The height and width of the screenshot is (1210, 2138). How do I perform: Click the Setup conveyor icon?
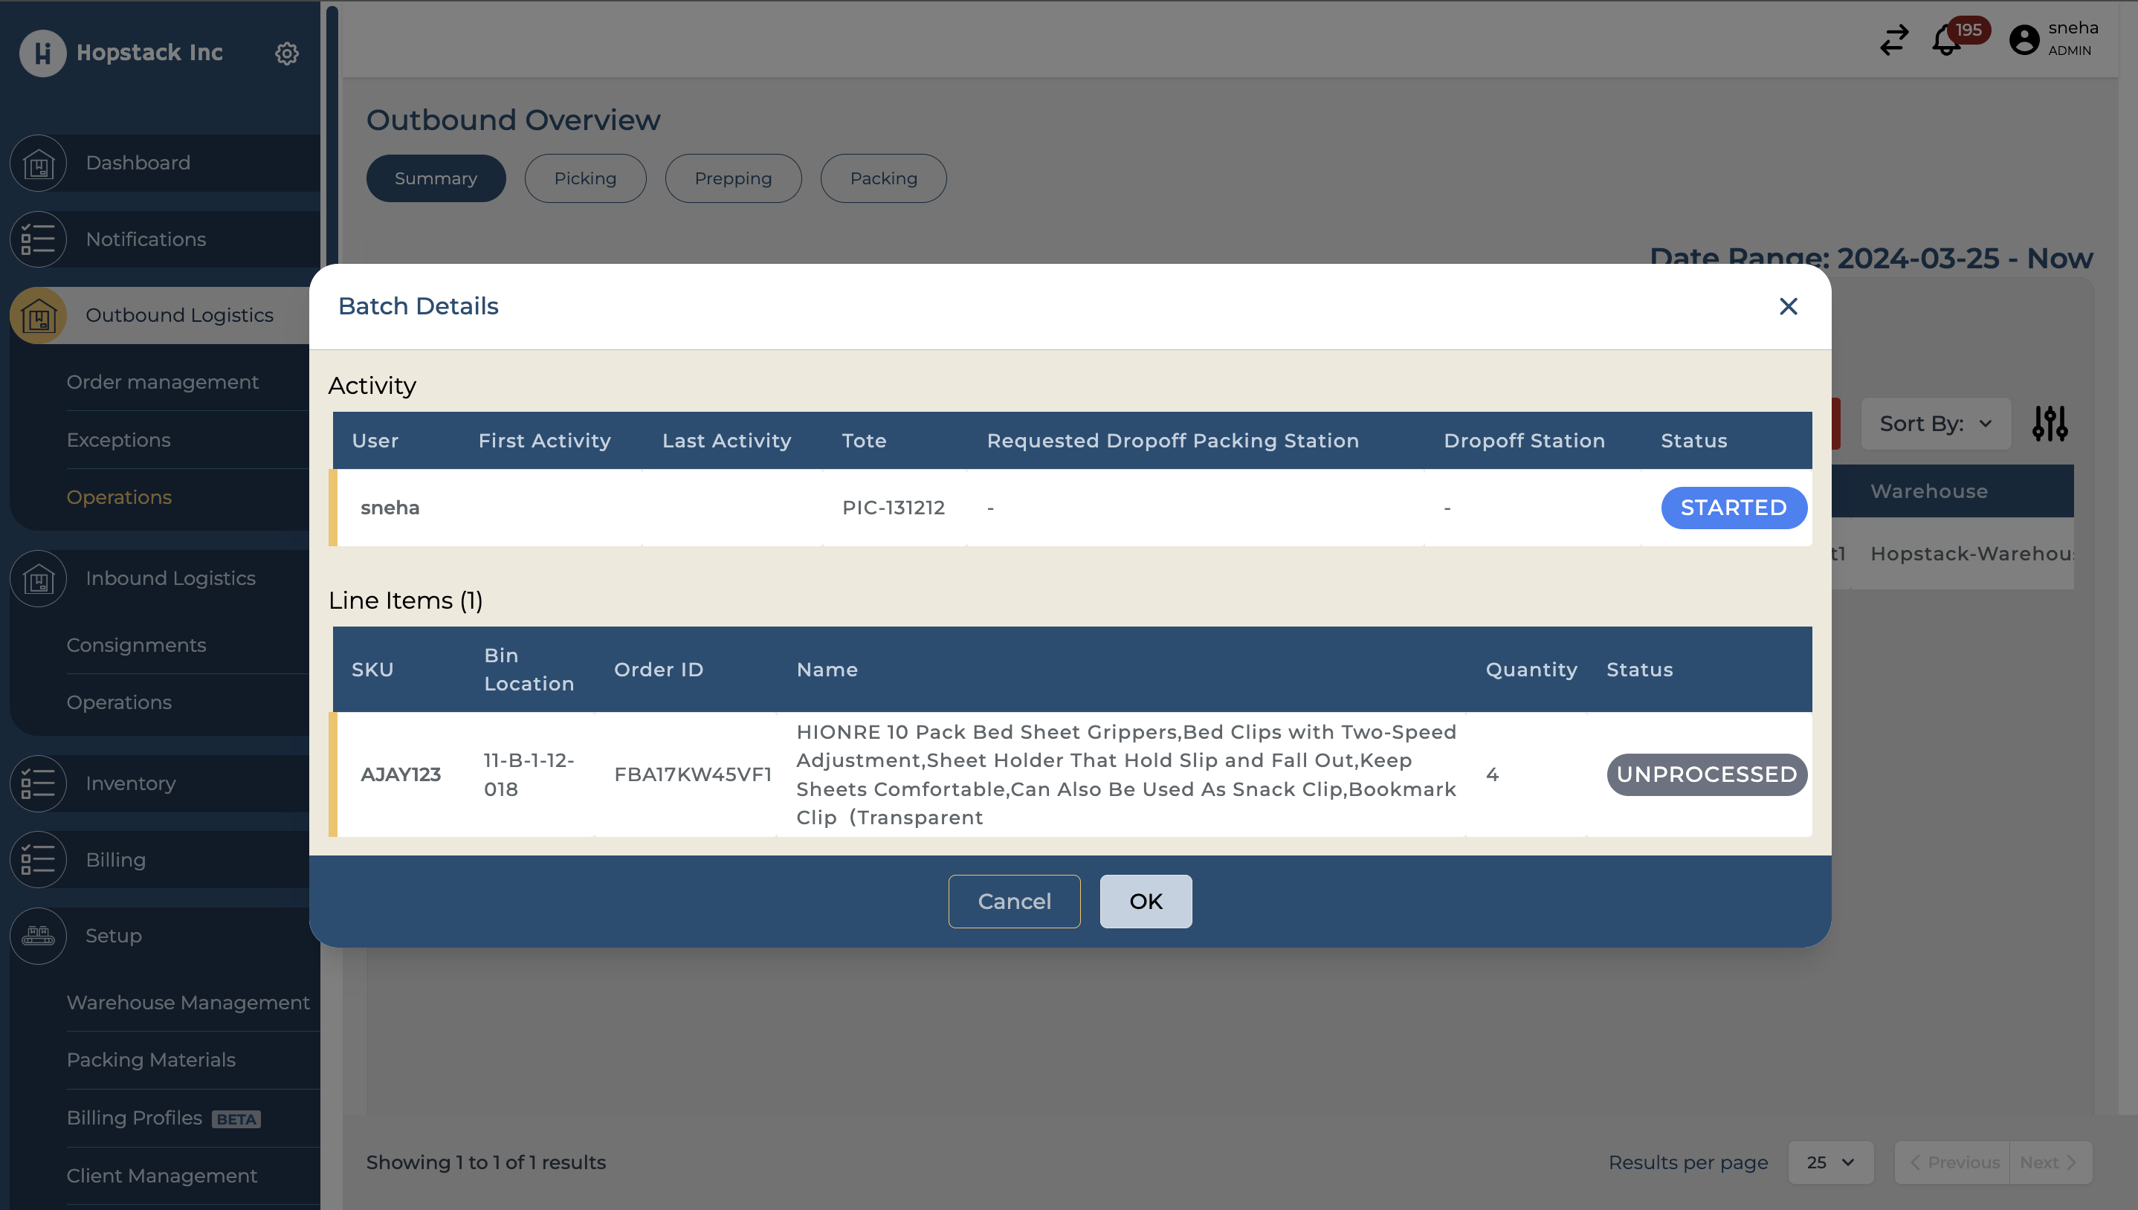(38, 936)
